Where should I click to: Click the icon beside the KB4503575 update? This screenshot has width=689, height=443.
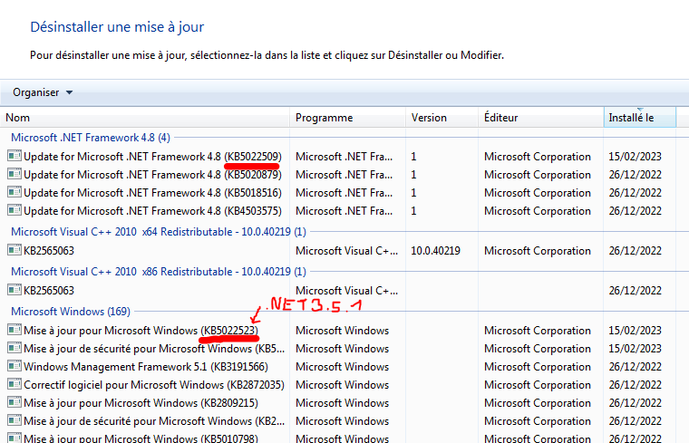click(x=15, y=210)
